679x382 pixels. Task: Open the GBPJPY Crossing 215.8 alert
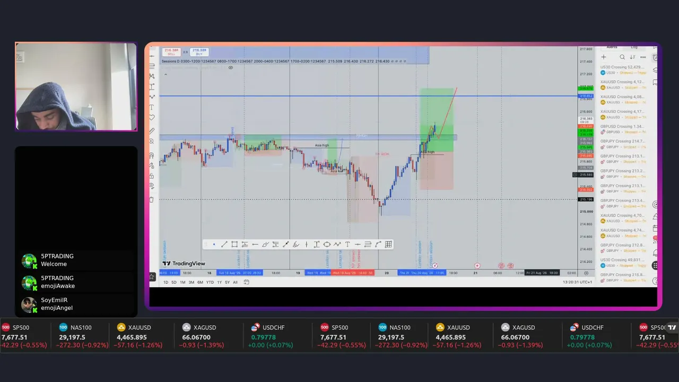click(x=623, y=277)
